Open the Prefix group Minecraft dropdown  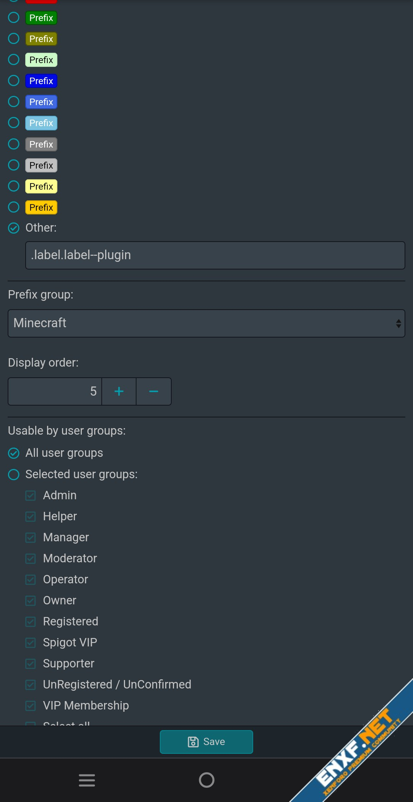(206, 323)
